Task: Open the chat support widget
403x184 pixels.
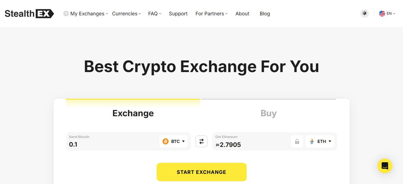Action: [385, 166]
